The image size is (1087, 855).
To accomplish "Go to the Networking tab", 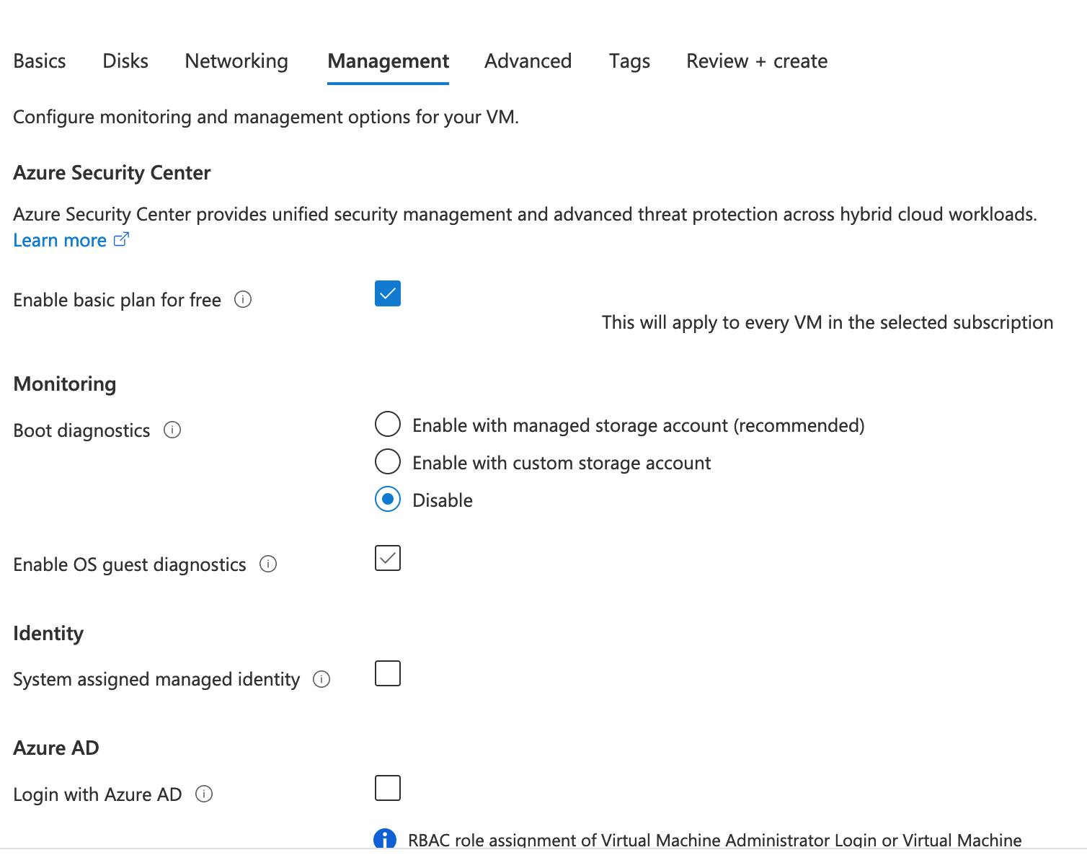I will (x=236, y=61).
